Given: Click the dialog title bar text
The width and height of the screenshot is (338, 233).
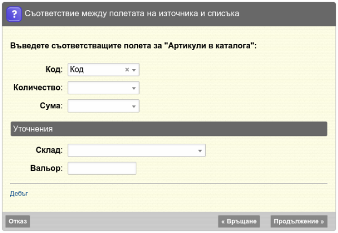Looking at the screenshot, I should [132, 13].
